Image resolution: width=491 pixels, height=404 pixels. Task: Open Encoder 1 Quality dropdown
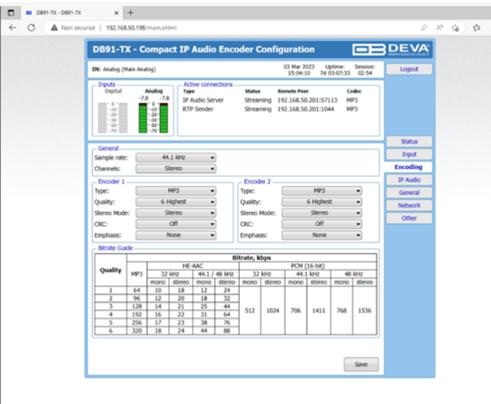click(176, 202)
